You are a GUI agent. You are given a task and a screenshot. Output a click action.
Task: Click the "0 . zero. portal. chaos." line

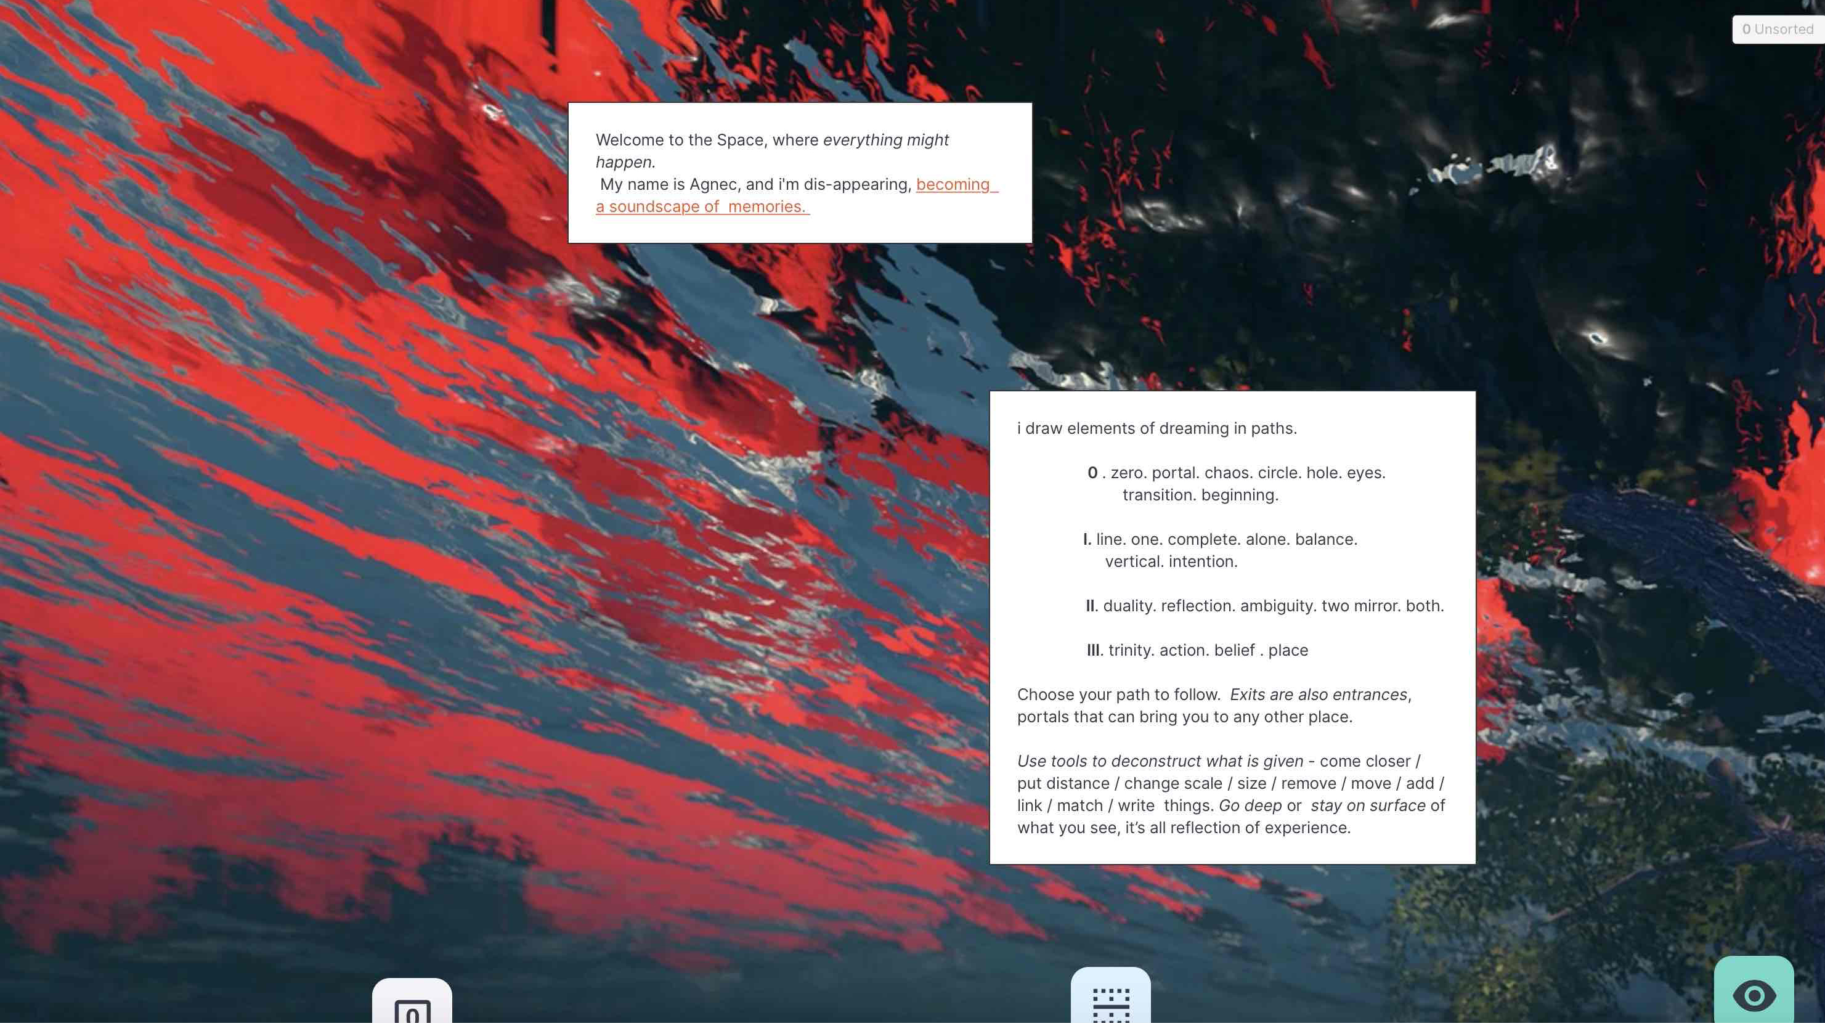click(1236, 473)
